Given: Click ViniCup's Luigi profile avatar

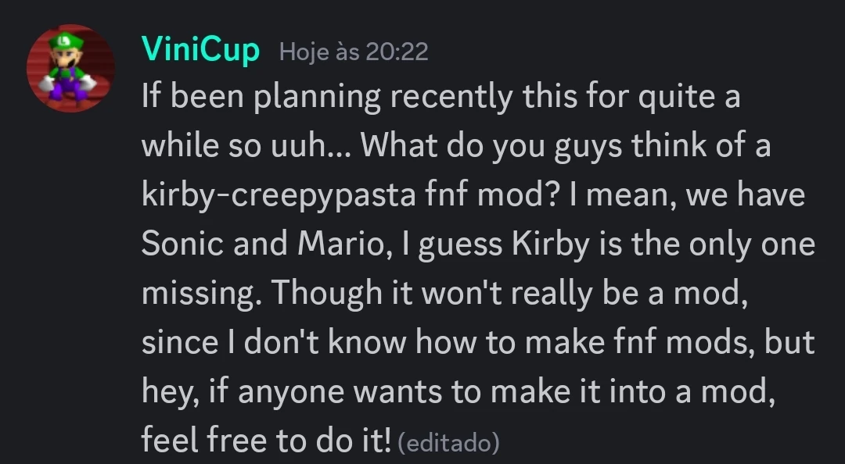Looking at the screenshot, I should tap(71, 69).
